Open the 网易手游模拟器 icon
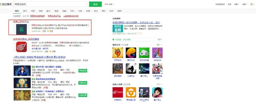 point(157,69)
